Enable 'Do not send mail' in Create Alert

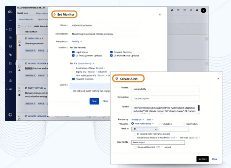(135, 134)
